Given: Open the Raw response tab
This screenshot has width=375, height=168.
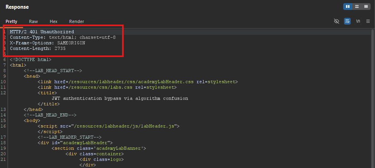Looking at the screenshot, I should tap(33, 21).
